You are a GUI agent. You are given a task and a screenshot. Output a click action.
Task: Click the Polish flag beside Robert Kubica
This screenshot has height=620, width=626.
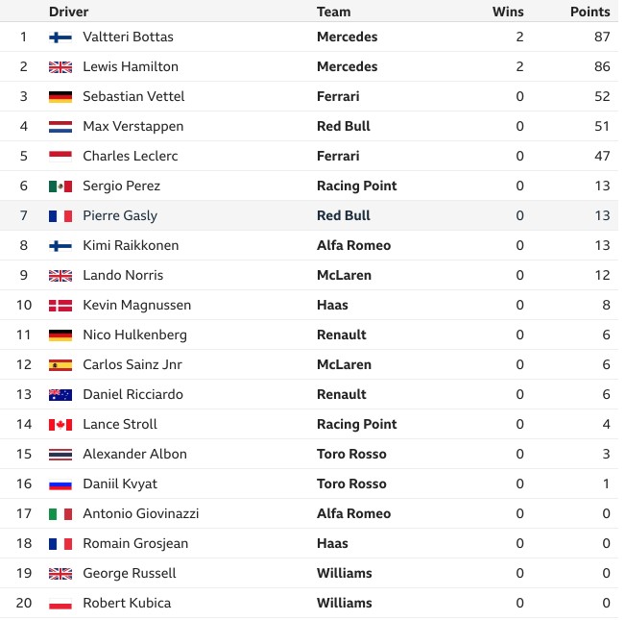60,604
